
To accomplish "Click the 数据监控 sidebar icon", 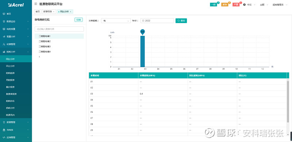I will click(4, 22).
